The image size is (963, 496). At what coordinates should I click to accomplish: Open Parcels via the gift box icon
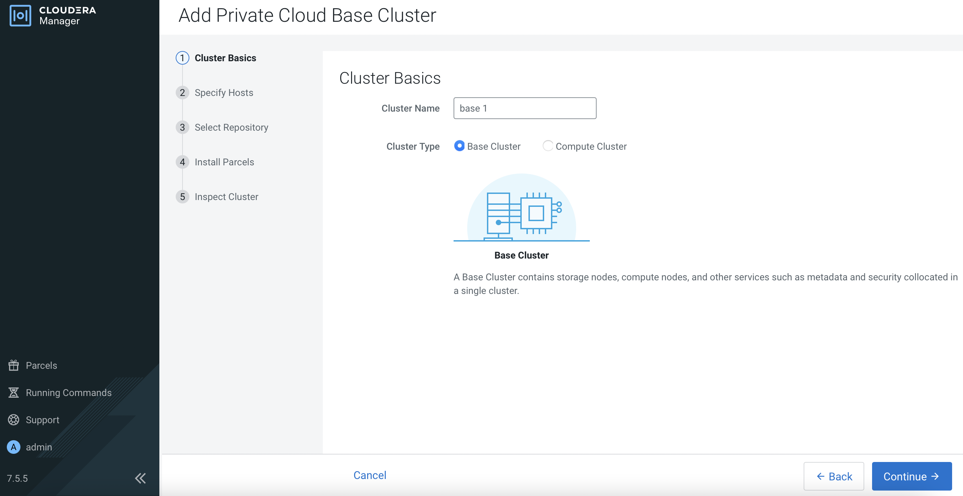coord(14,365)
